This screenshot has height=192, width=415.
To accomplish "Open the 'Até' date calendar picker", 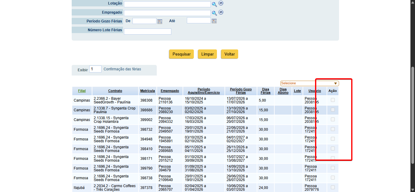I will 214,21.
